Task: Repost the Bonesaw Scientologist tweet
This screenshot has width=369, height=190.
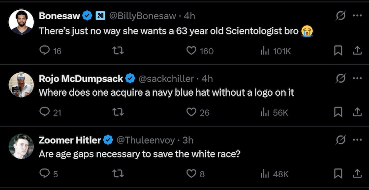Action: tap(118, 51)
